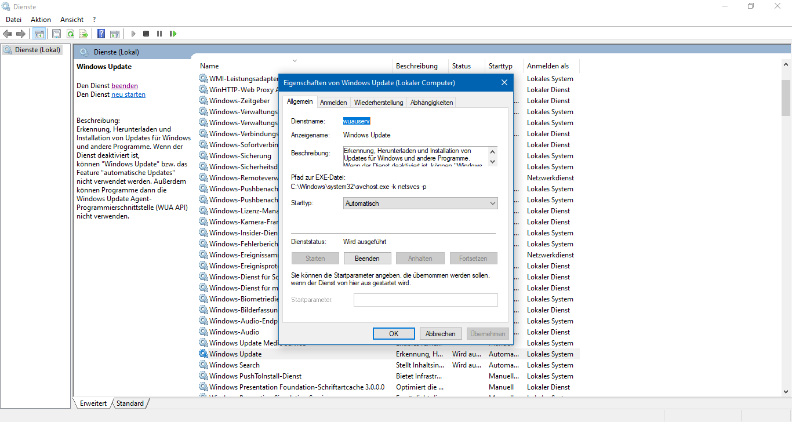
Task: Click the highlighted wuauserv service name
Action: pos(357,121)
